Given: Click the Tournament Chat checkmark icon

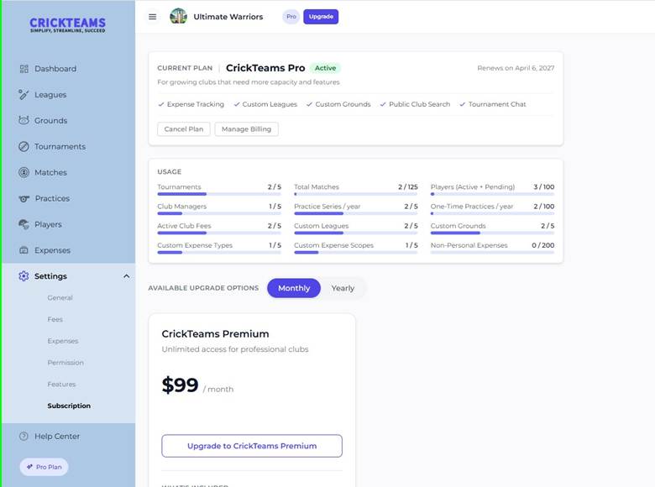Looking at the screenshot, I should pos(463,104).
